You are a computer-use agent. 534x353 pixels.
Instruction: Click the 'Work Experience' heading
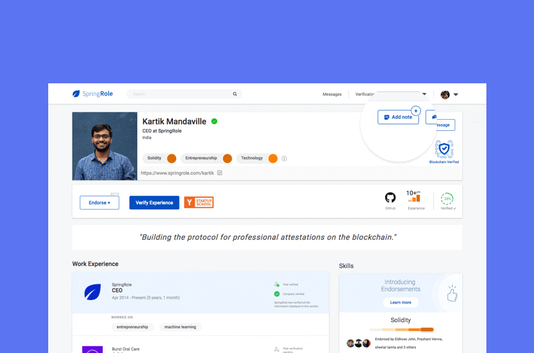pos(95,264)
